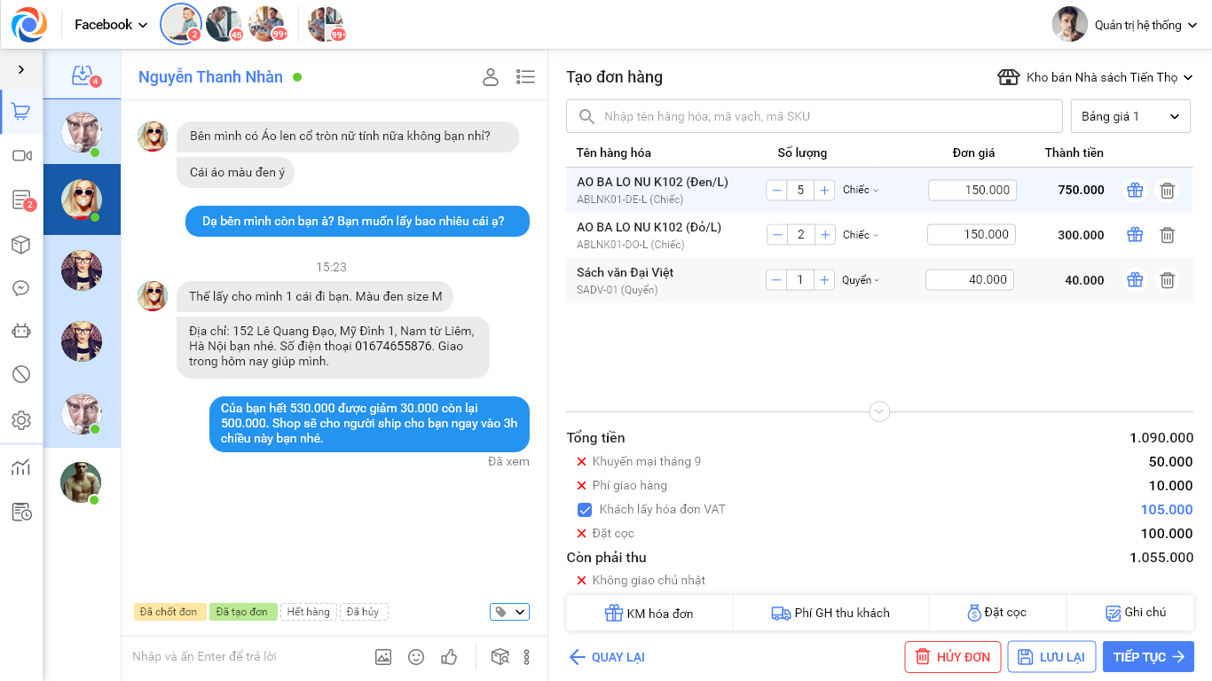This screenshot has height=681, width=1212.
Task: Click the list view icon in chat header
Action: coord(525,77)
